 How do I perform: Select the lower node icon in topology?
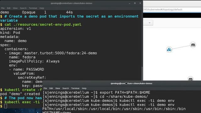(x=190, y=79)
